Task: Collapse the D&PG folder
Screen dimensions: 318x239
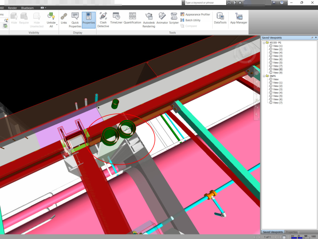Action: [x=264, y=76]
